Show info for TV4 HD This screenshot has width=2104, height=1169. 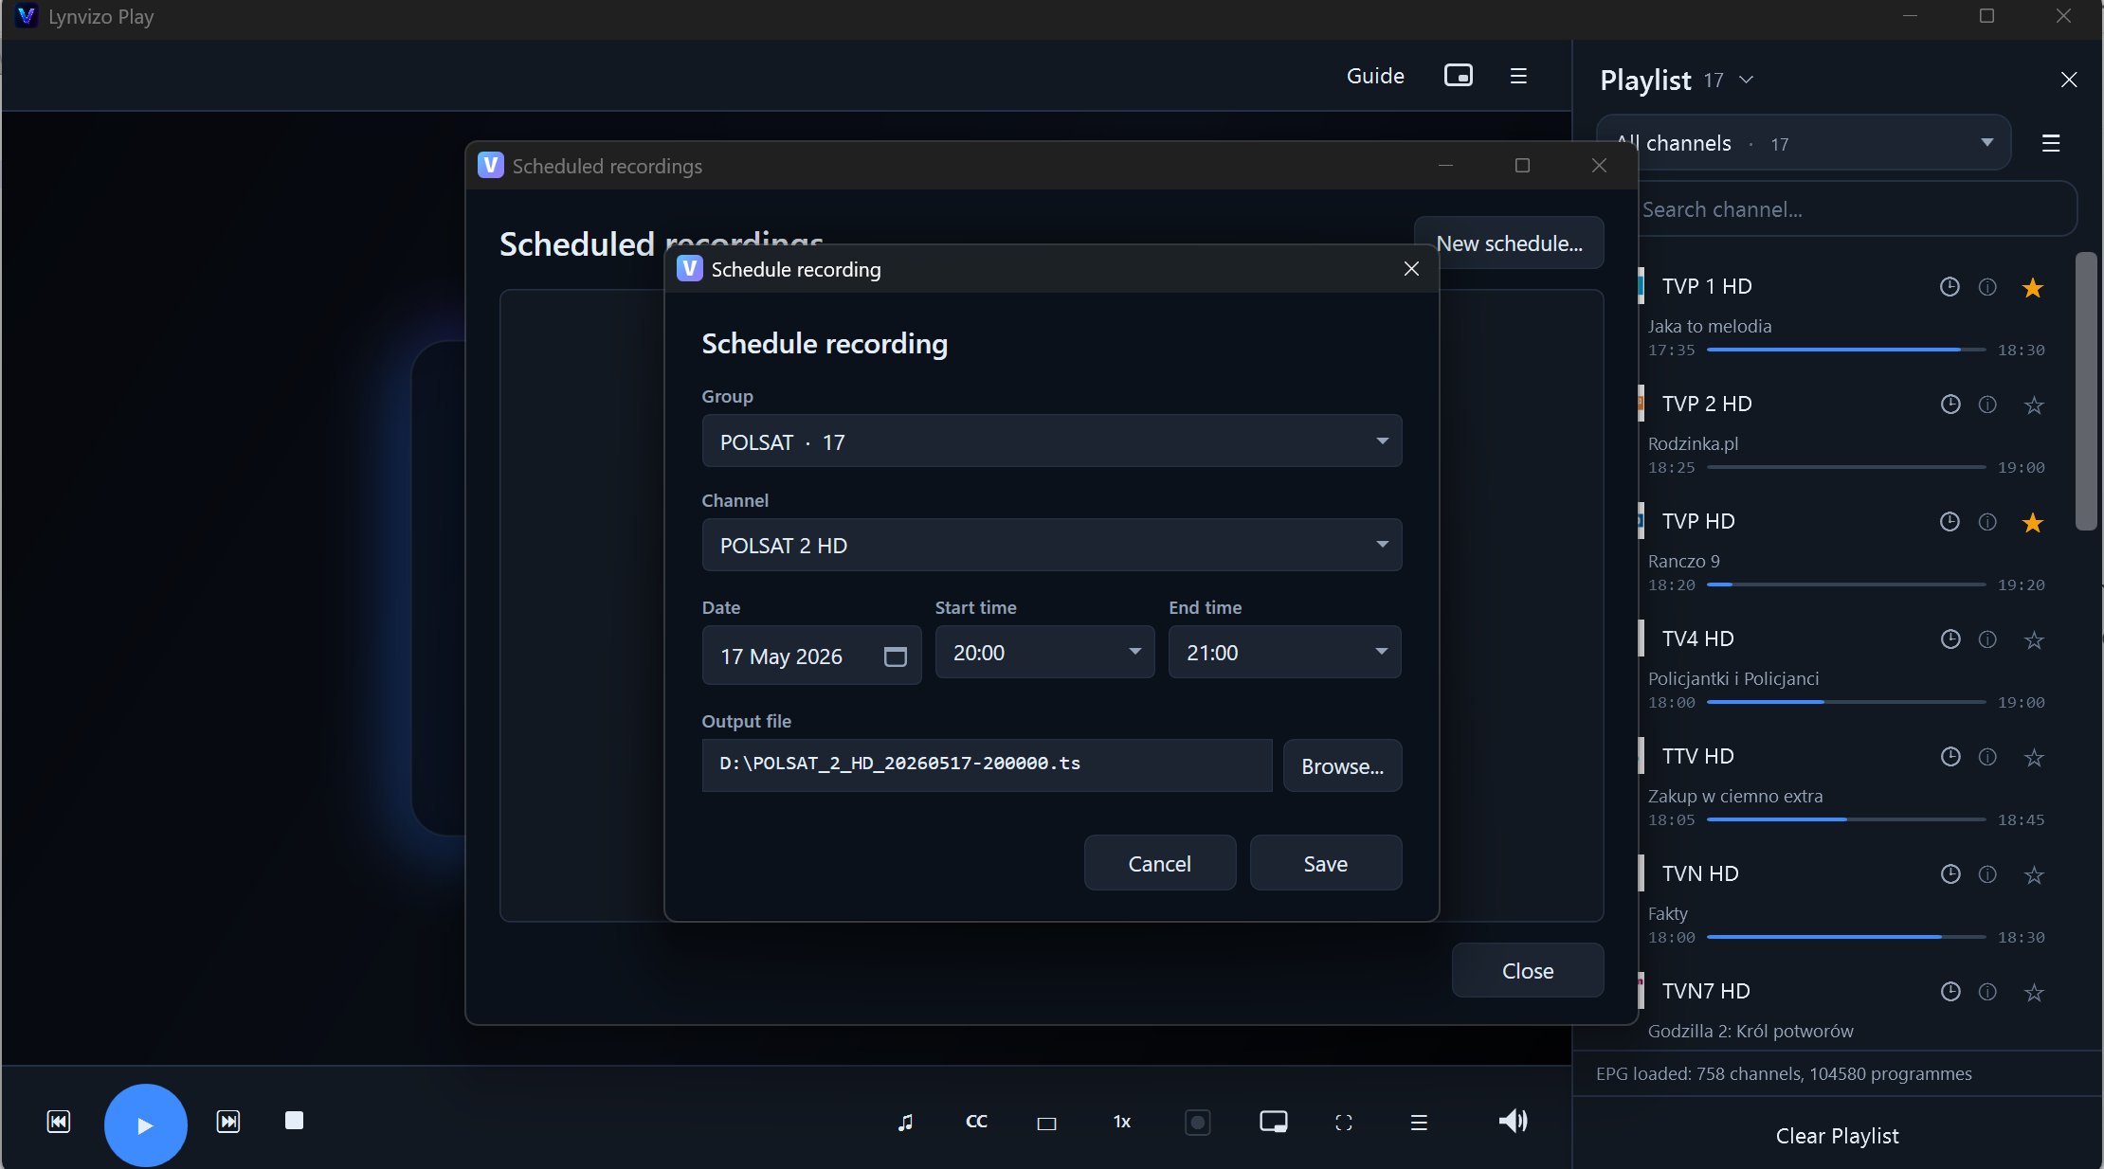(x=1987, y=639)
